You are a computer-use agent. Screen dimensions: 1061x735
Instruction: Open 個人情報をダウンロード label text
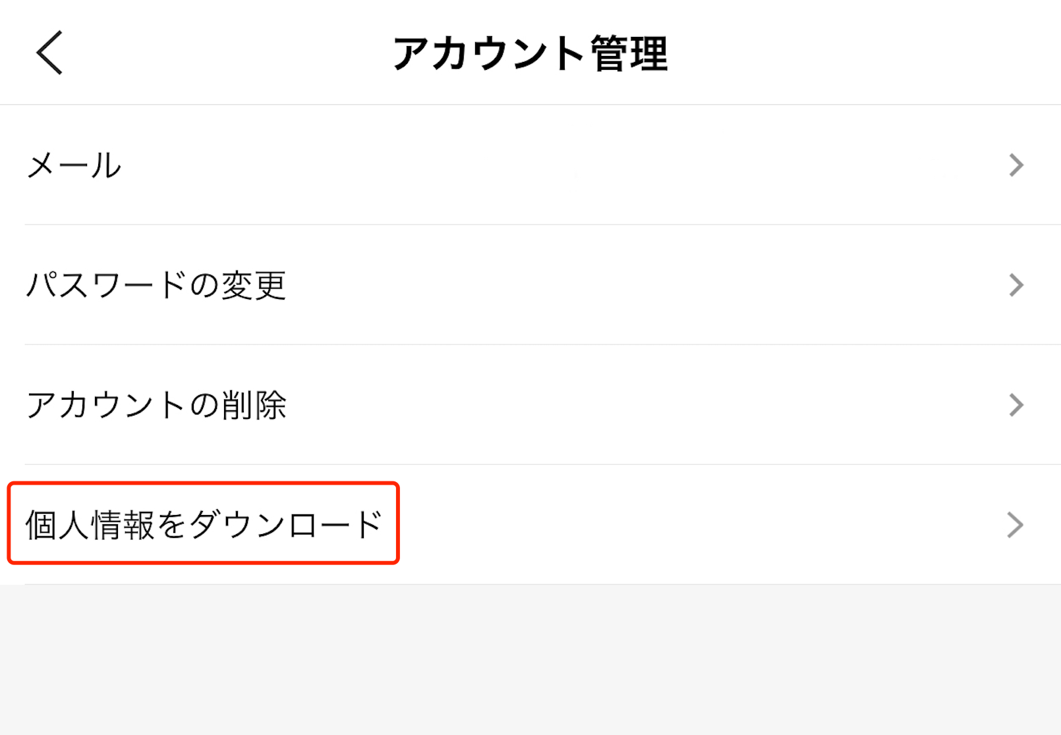204,525
